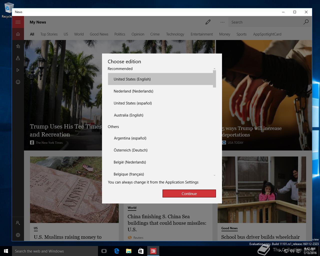Open Trump Uses His Tee Times article
320x256 pixels.
[x=66, y=130]
